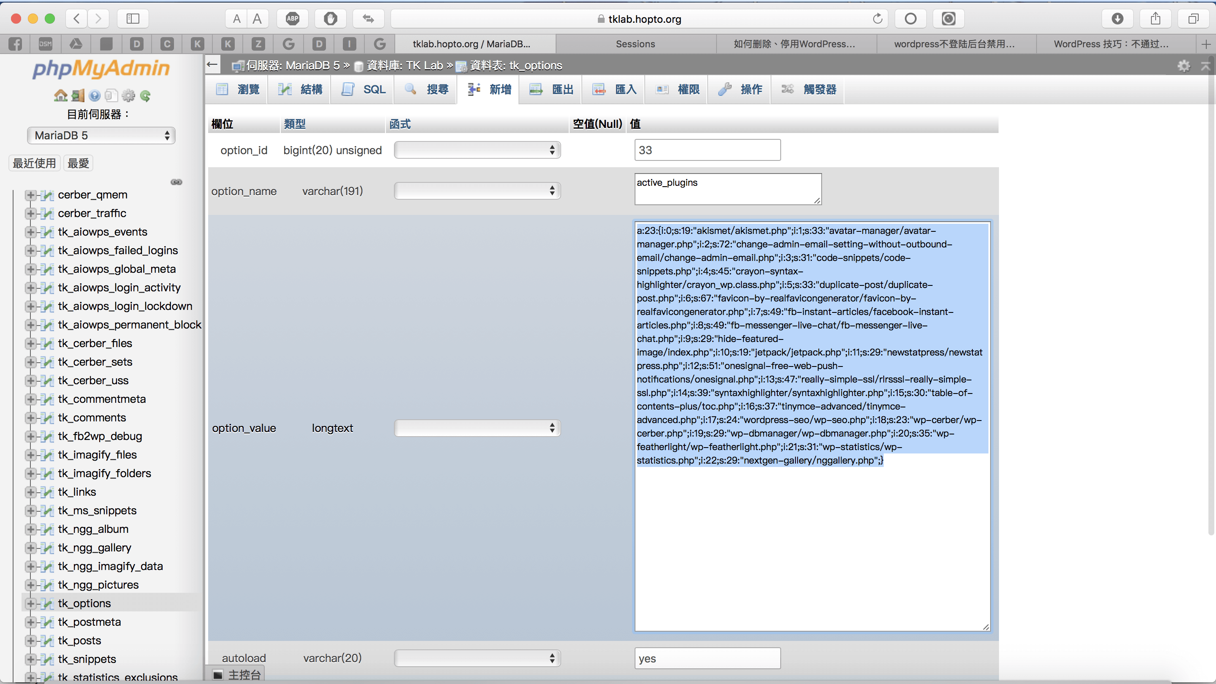Viewport: 1216px width, 684px height.
Task: Expand the tk_posts table tree node
Action: [x=31, y=641]
